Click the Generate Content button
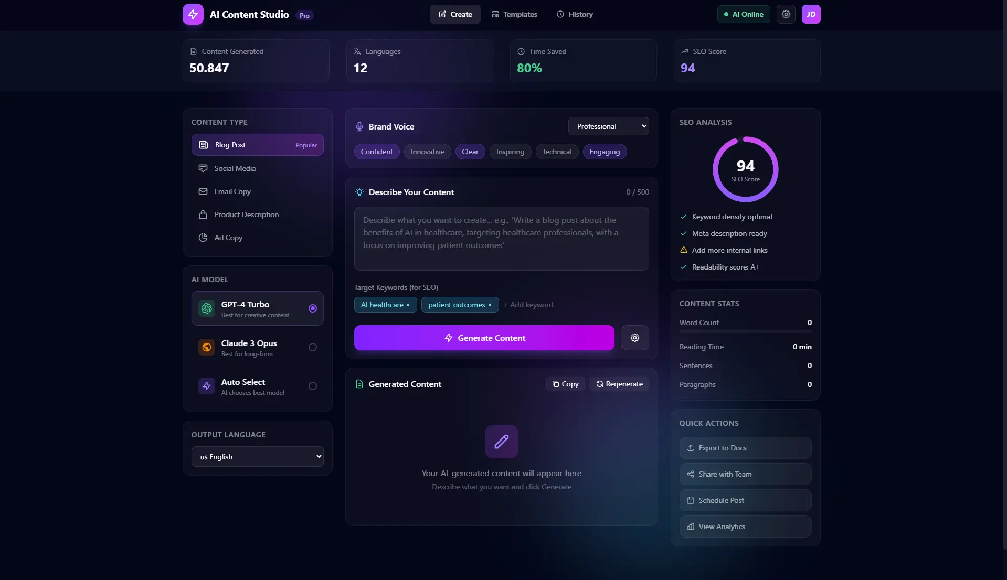Image resolution: width=1007 pixels, height=580 pixels. 483,338
